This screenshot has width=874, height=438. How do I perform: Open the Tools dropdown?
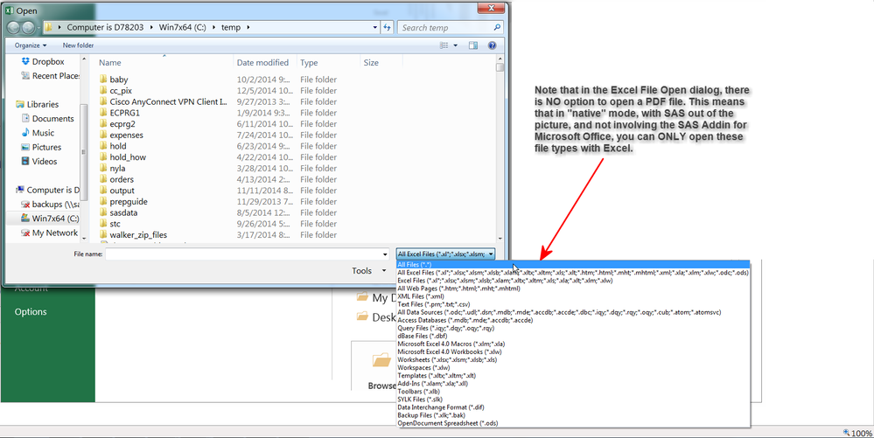(x=369, y=271)
